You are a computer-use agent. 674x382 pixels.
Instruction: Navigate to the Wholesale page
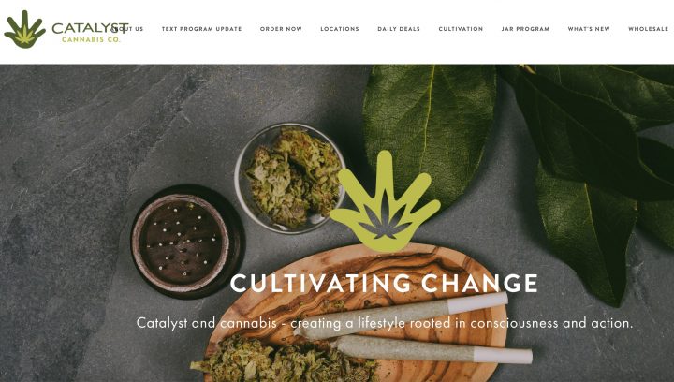click(x=648, y=29)
